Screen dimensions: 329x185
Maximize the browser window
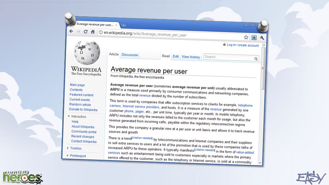pos(253,25)
